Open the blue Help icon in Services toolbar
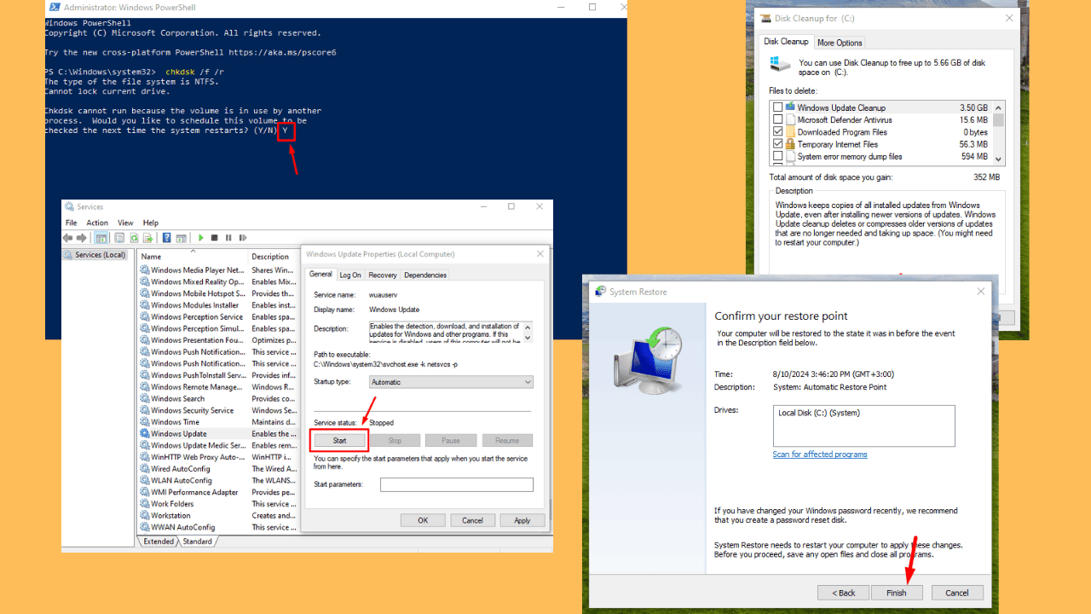 point(167,238)
